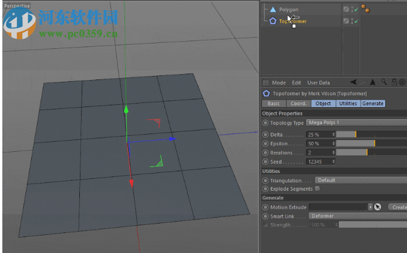Toggle the Polygon object's visibility dots
This screenshot has height=253, width=407.
coord(351,9)
